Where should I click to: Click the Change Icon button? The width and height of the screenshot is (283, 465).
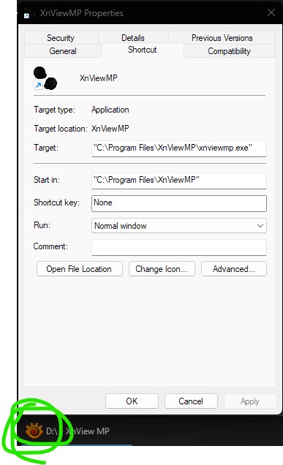(162, 269)
